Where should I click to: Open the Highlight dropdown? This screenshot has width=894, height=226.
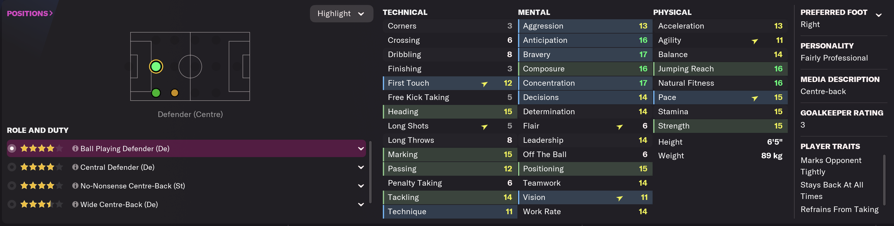pyautogui.click(x=341, y=13)
